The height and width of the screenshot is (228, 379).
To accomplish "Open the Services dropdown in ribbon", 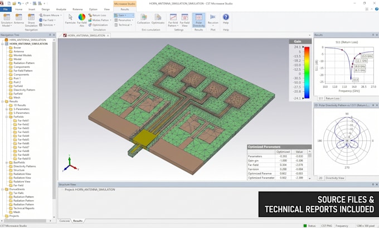I will (x=47, y=25).
